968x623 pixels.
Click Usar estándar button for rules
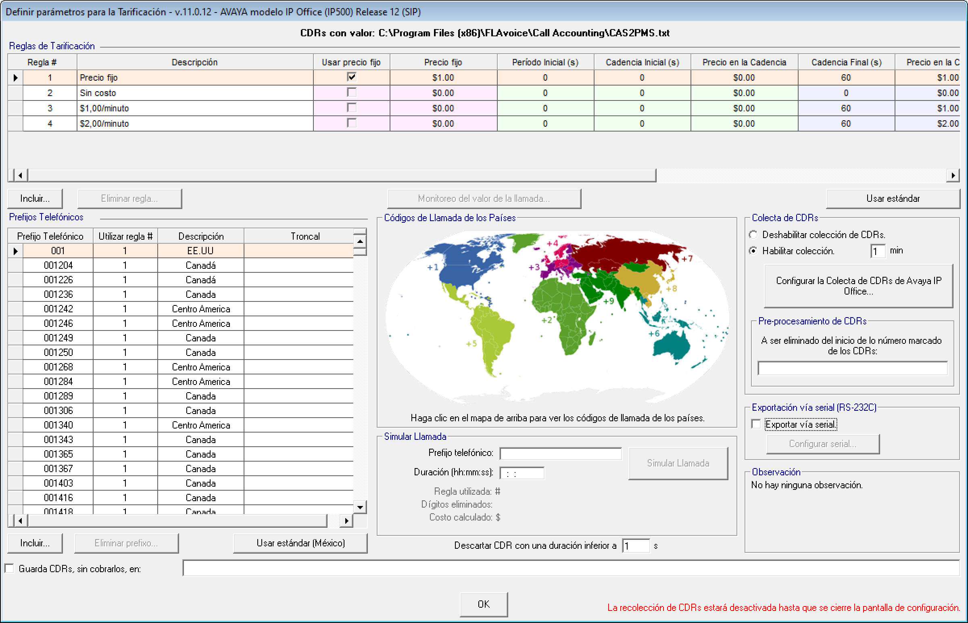tap(893, 199)
